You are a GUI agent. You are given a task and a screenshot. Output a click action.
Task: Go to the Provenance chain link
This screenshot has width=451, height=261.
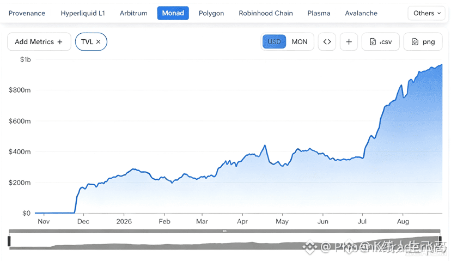pos(27,13)
